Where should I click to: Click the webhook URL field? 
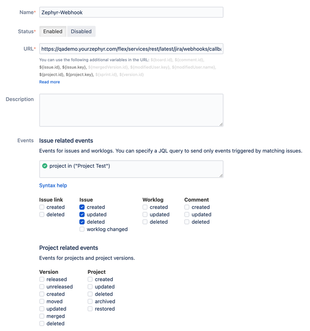pos(131,49)
